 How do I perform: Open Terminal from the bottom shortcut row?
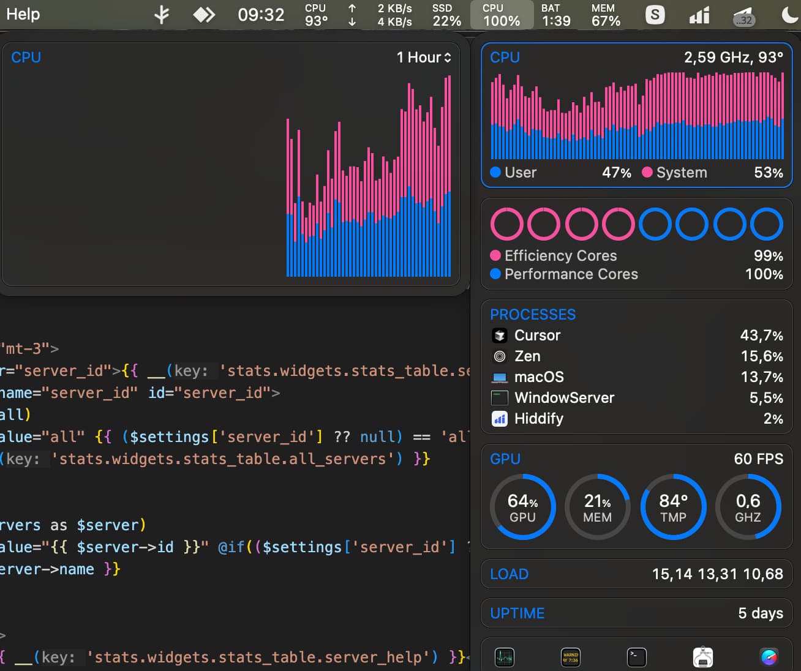637,657
